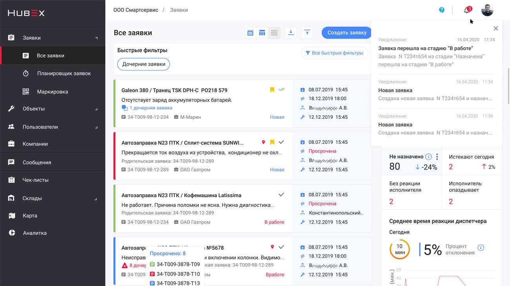Screen dimensions: 510x286
Task: Click the blue help question mark icon
Action: (442, 10)
